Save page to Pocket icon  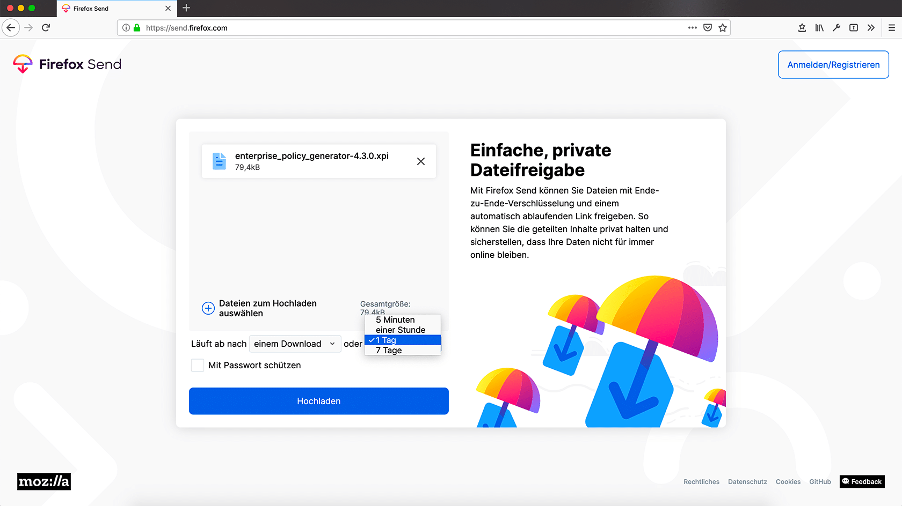click(708, 28)
